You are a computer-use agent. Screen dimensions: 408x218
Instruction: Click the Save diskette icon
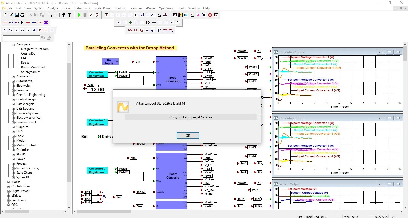17,15
